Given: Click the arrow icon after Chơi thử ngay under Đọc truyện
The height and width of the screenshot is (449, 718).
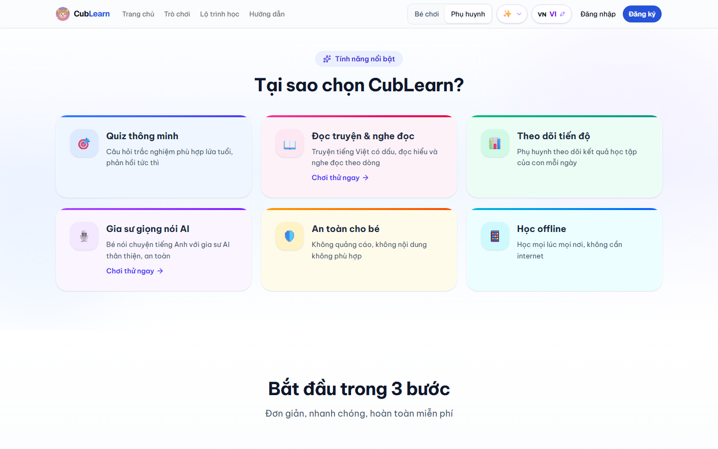Looking at the screenshot, I should click(365, 178).
